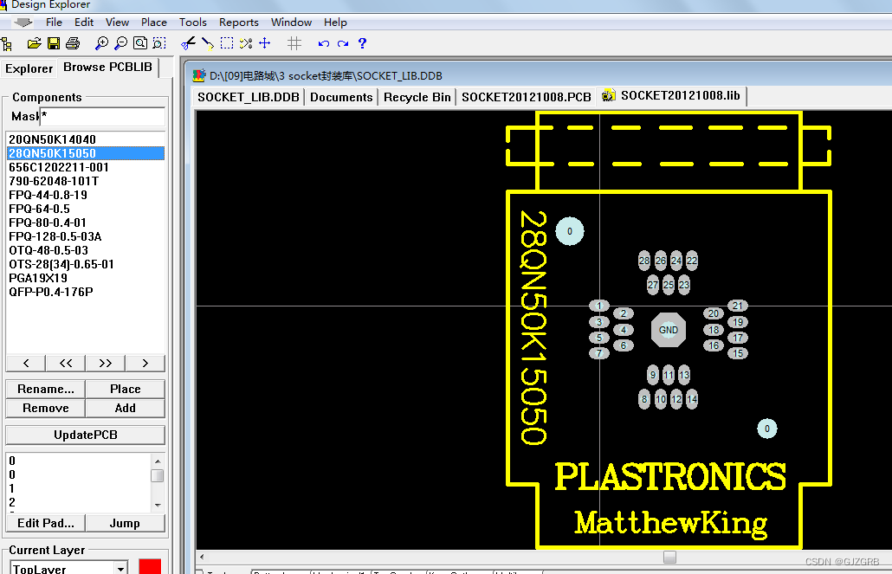The image size is (892, 574).
Task: Click the Rename... button
Action: click(x=46, y=389)
